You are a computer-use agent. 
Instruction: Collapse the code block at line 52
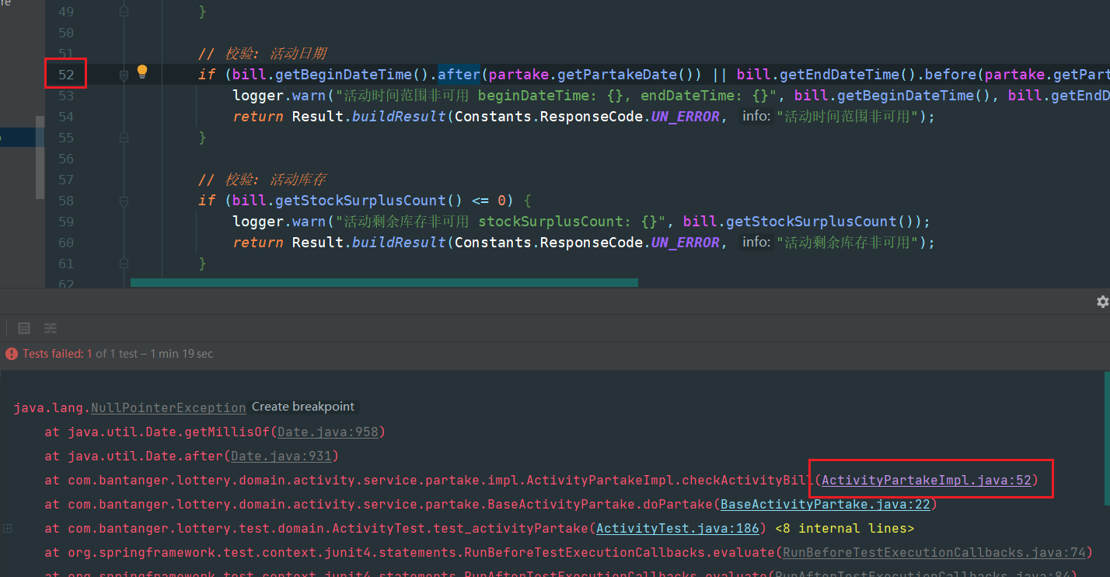coord(124,75)
